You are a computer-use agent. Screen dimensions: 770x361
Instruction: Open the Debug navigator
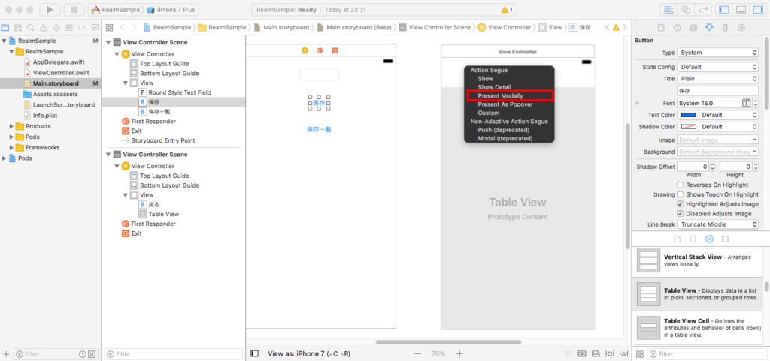[69, 28]
